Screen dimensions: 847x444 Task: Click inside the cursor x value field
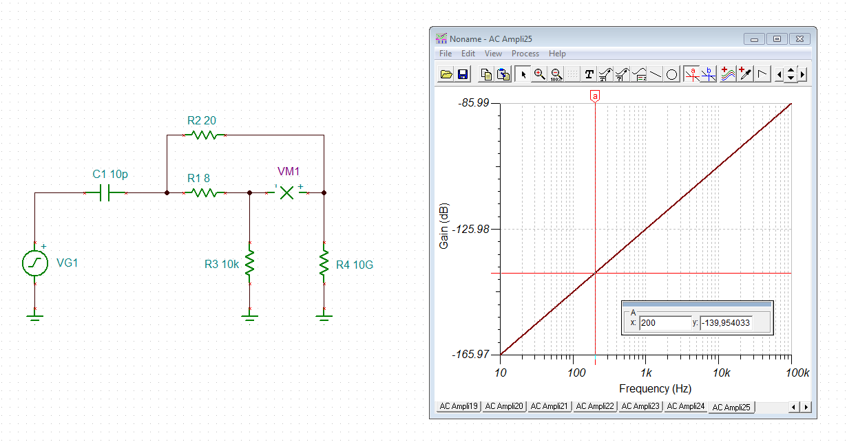tap(665, 323)
